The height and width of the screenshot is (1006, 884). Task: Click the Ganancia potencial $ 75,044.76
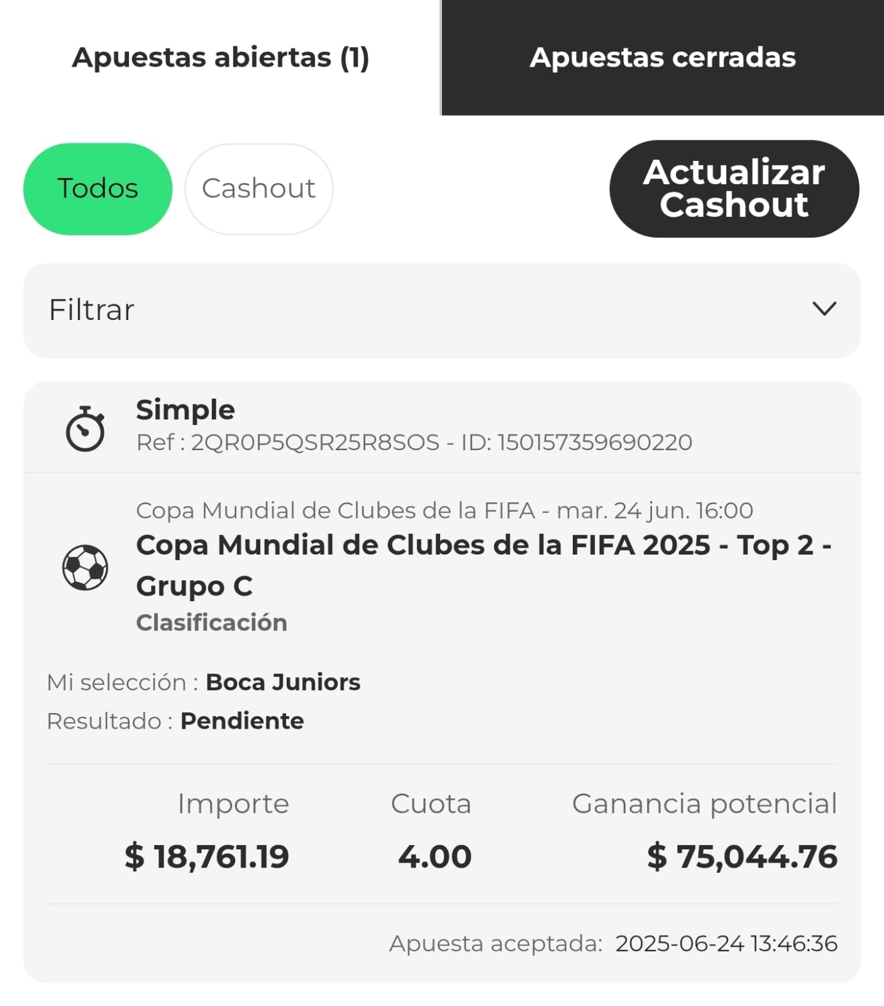(742, 856)
